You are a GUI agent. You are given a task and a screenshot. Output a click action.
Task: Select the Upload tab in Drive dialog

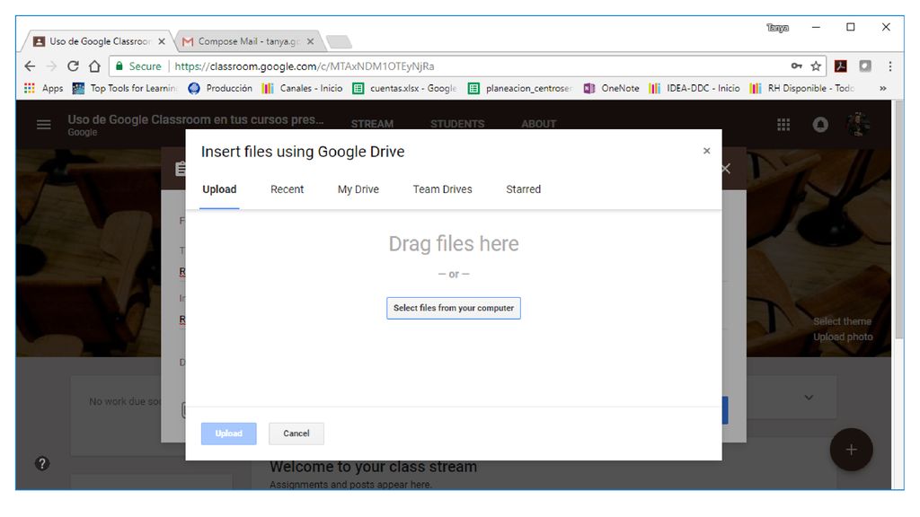pyautogui.click(x=219, y=189)
